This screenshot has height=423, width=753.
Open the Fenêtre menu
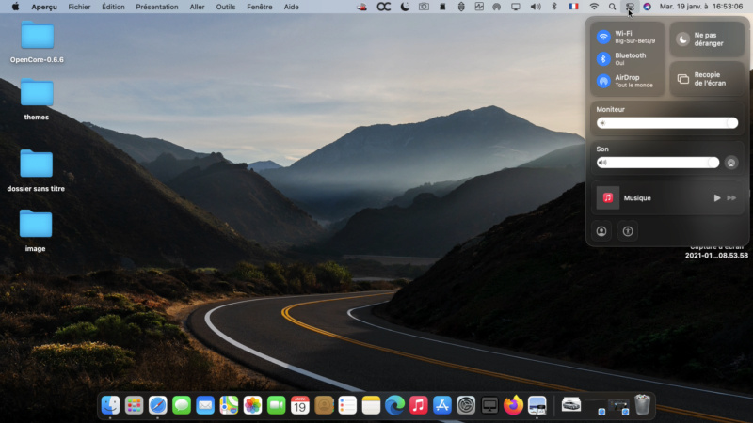260,7
